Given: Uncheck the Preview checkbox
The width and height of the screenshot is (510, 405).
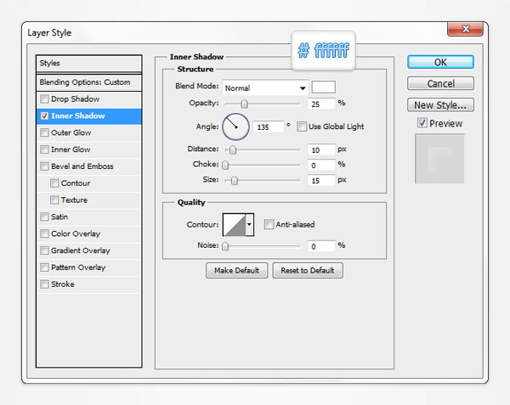Looking at the screenshot, I should click(x=422, y=123).
